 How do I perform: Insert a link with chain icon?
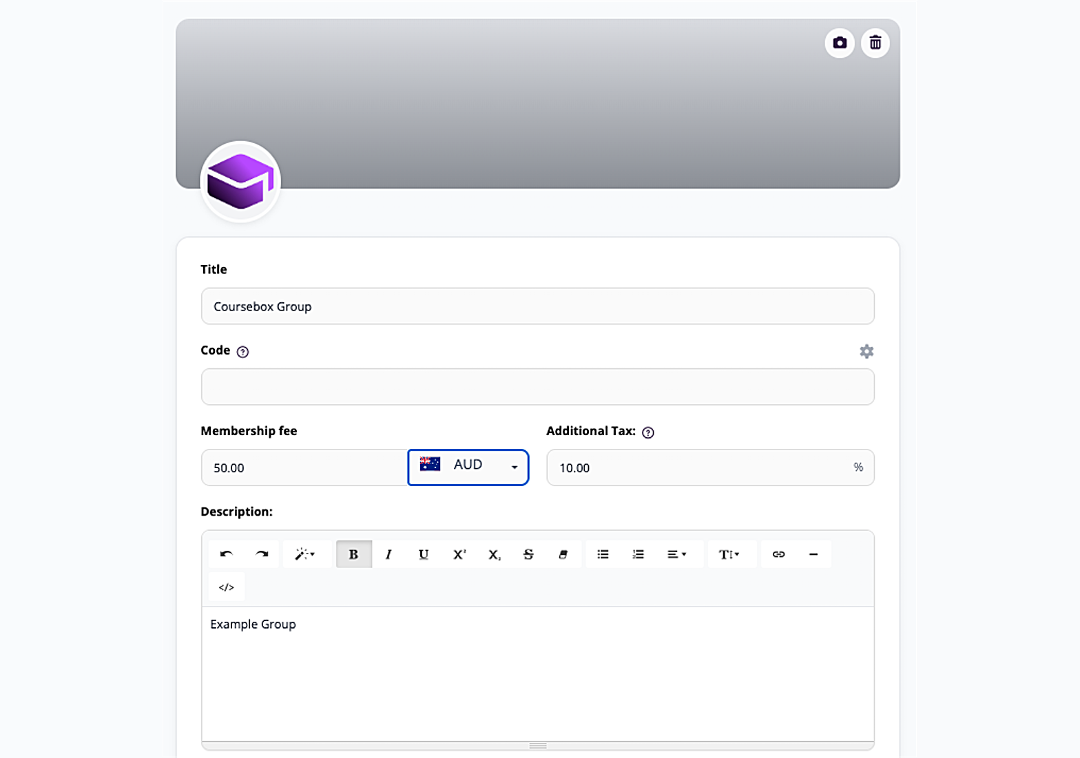[779, 554]
